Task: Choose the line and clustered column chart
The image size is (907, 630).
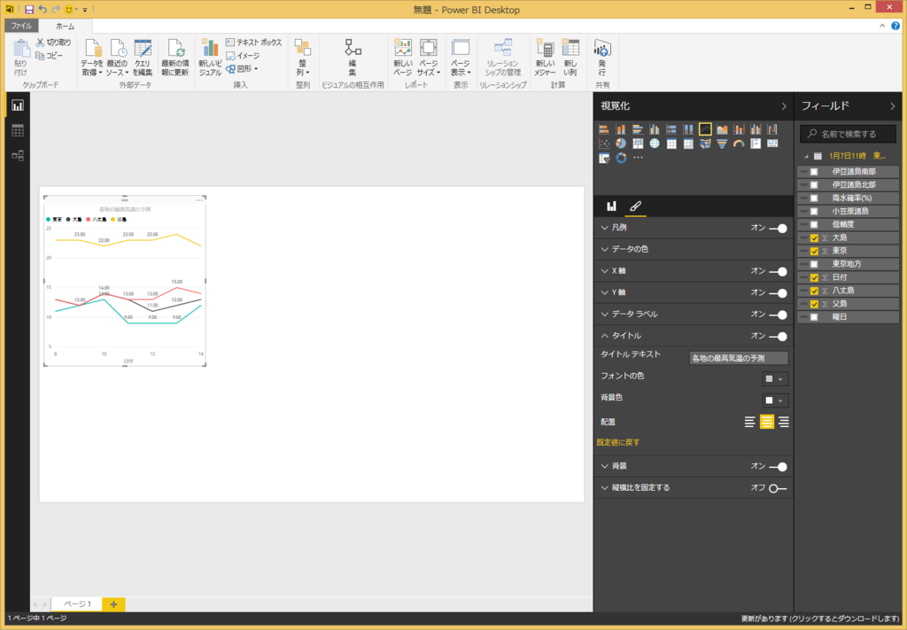Action: [756, 129]
